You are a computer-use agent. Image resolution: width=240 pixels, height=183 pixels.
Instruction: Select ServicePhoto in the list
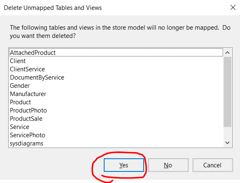tap(116, 135)
